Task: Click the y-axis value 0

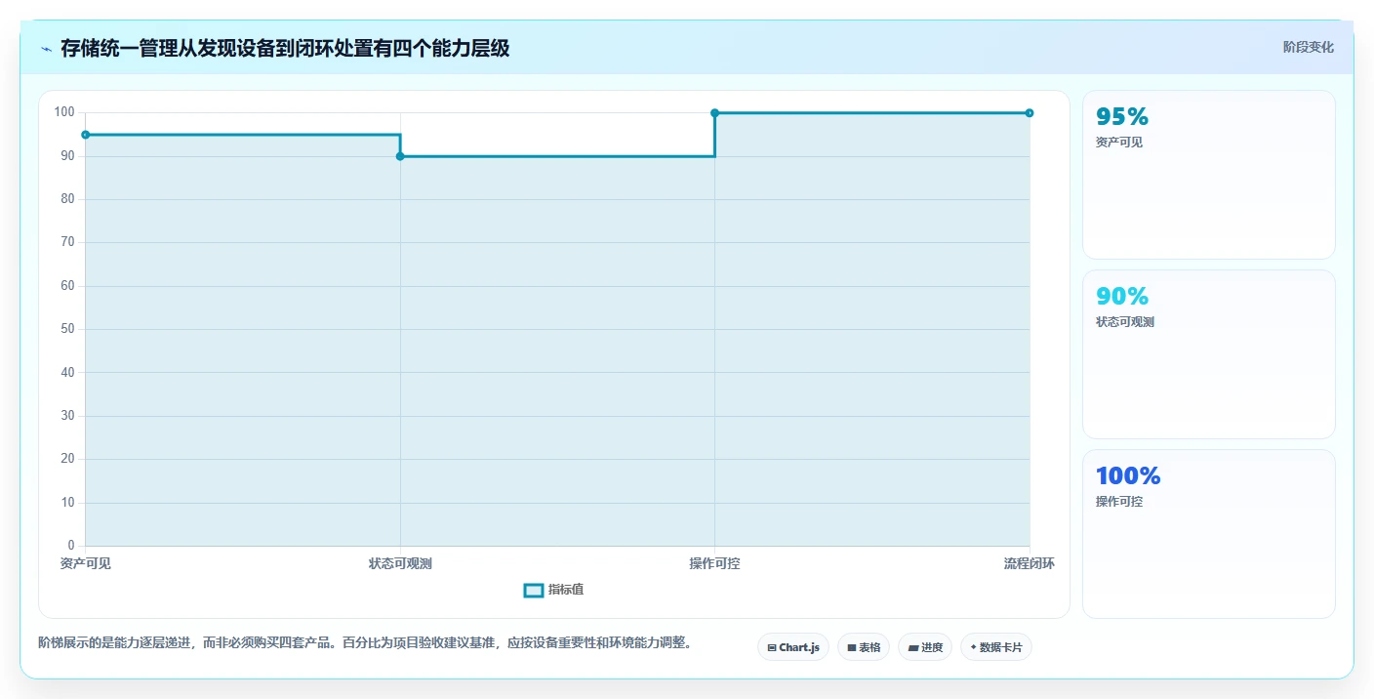Action: click(x=71, y=545)
